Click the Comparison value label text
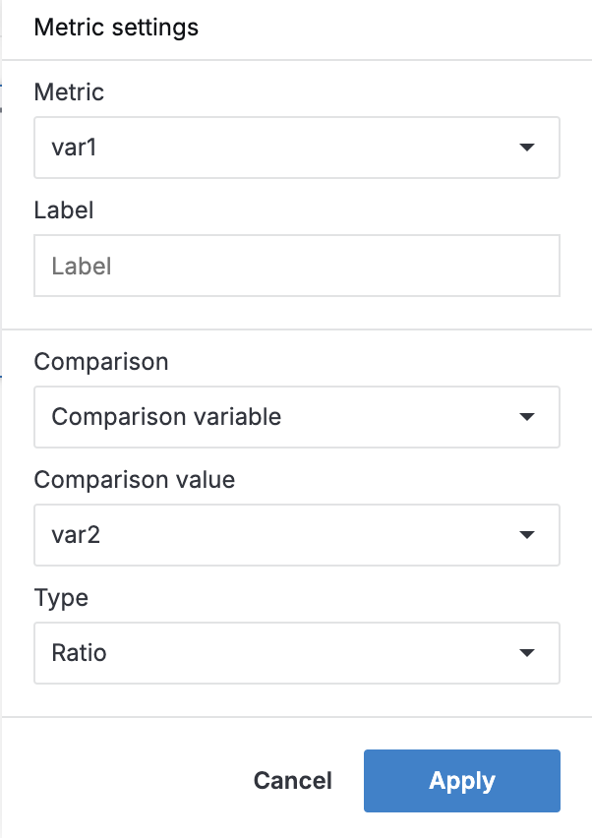 [134, 479]
